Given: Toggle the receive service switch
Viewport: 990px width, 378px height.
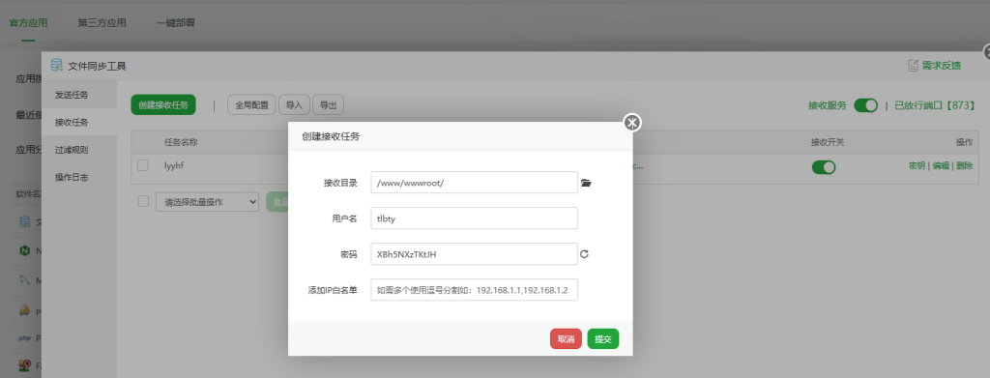Looking at the screenshot, I should click(x=865, y=105).
